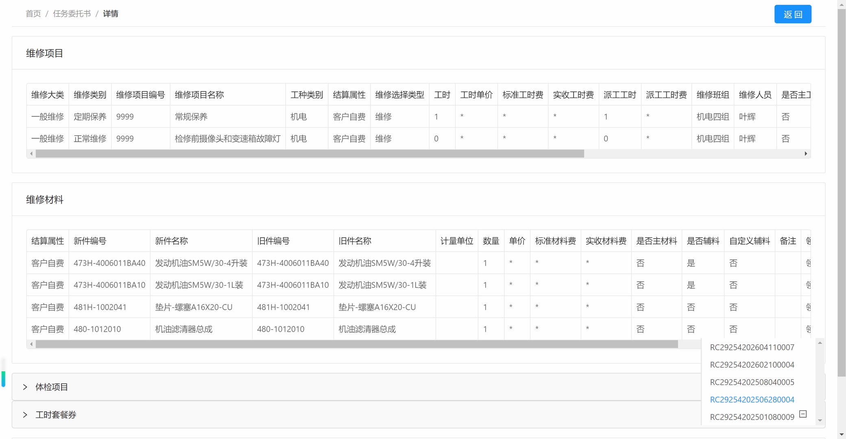
Task: Select entry RC29254202604110007
Action: coord(752,347)
